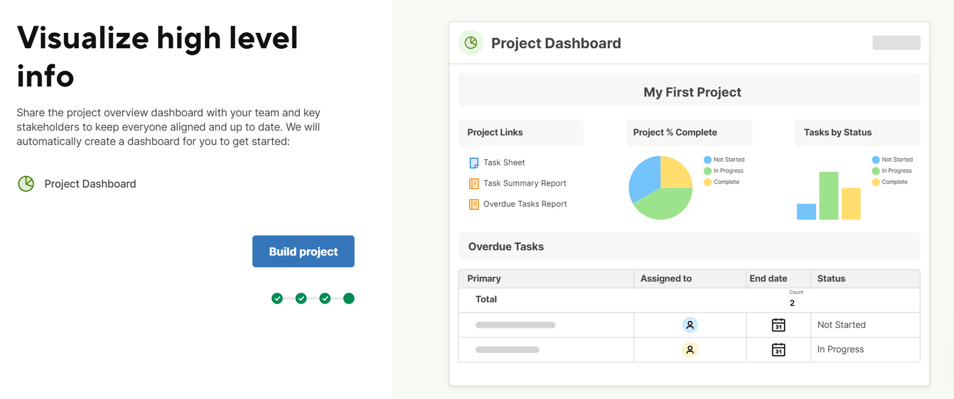
Task: Open the Task Sheet link
Action: pos(504,162)
